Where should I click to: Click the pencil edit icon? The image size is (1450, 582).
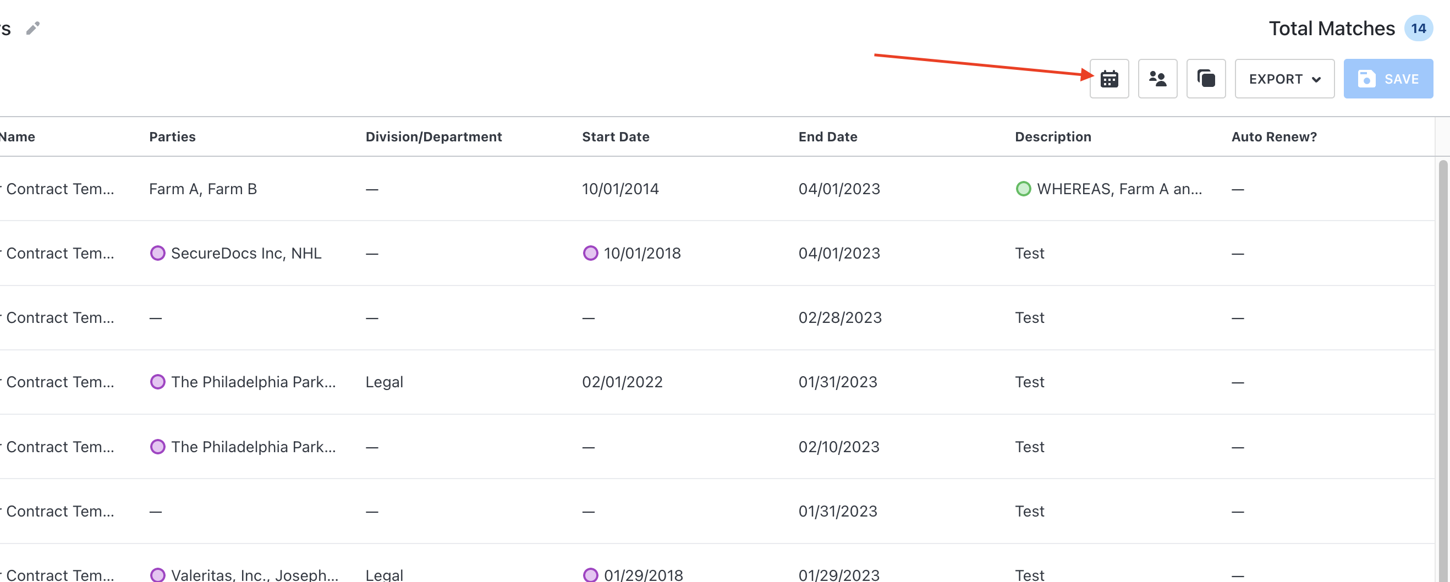pos(32,28)
